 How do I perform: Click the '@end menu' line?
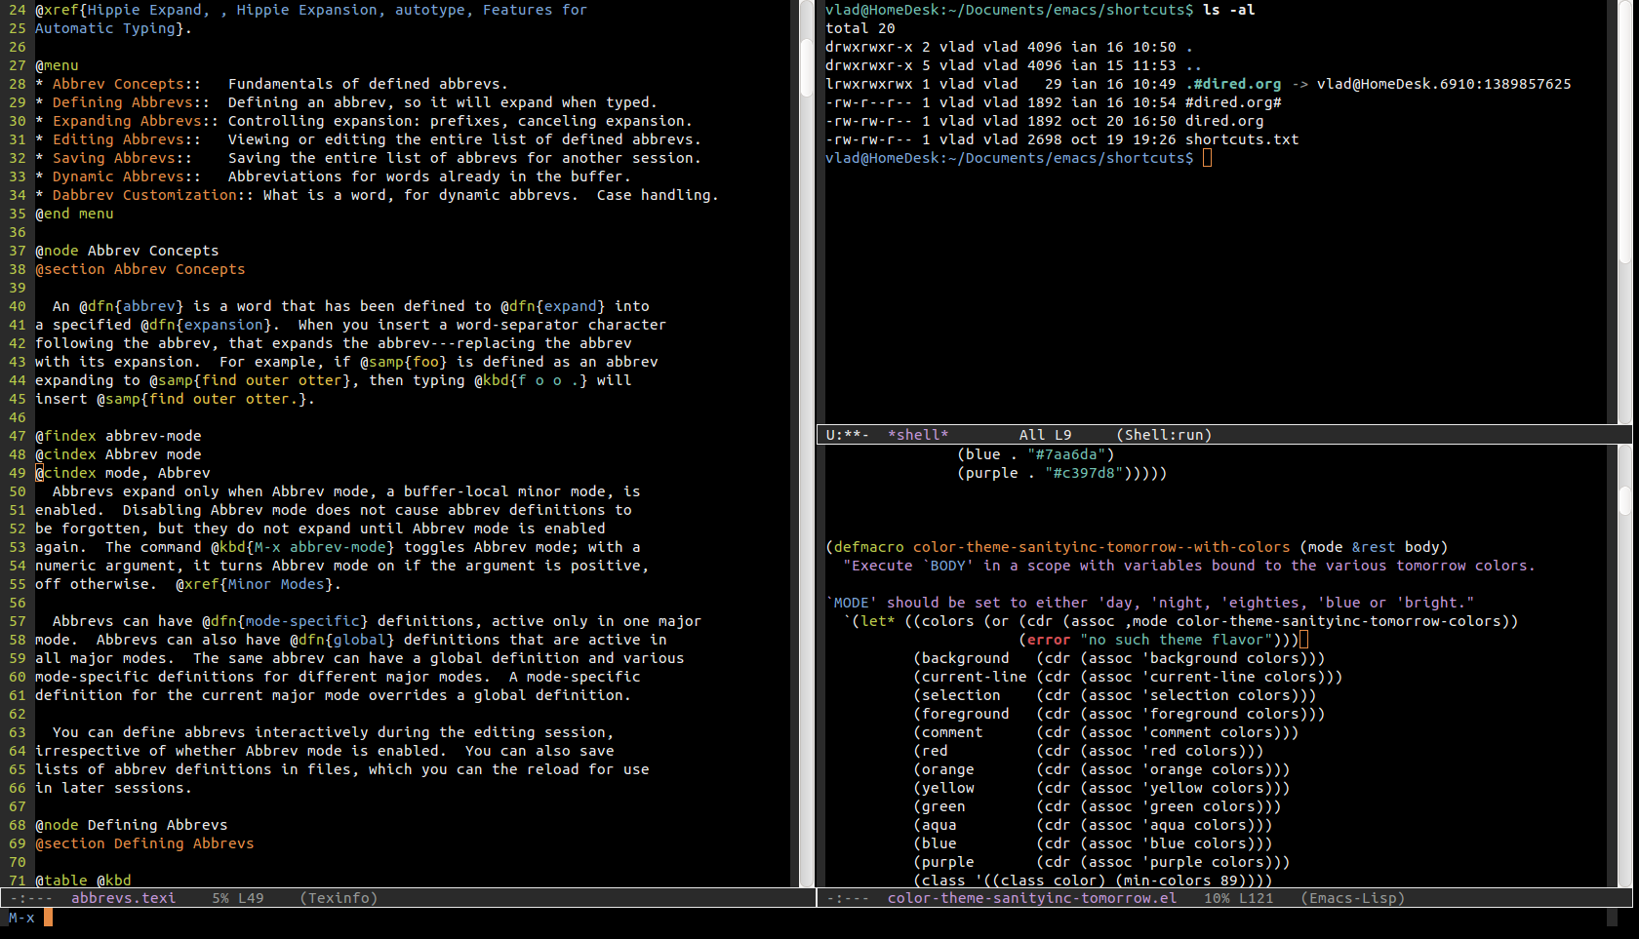(74, 214)
